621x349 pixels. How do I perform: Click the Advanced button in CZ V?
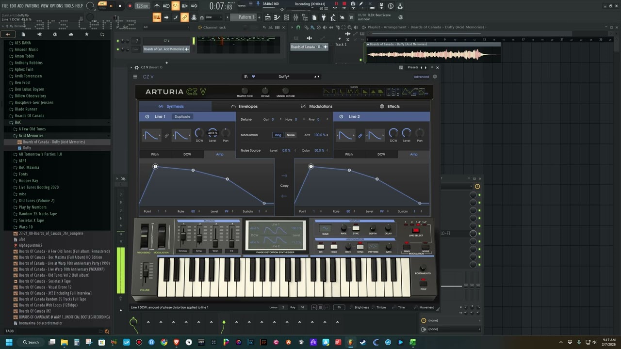(x=421, y=77)
